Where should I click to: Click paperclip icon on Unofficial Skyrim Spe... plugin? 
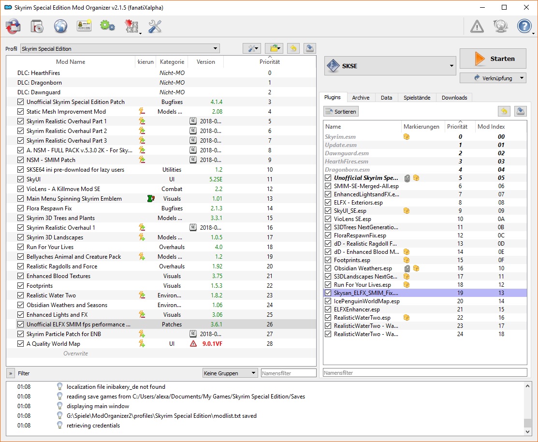pos(407,178)
